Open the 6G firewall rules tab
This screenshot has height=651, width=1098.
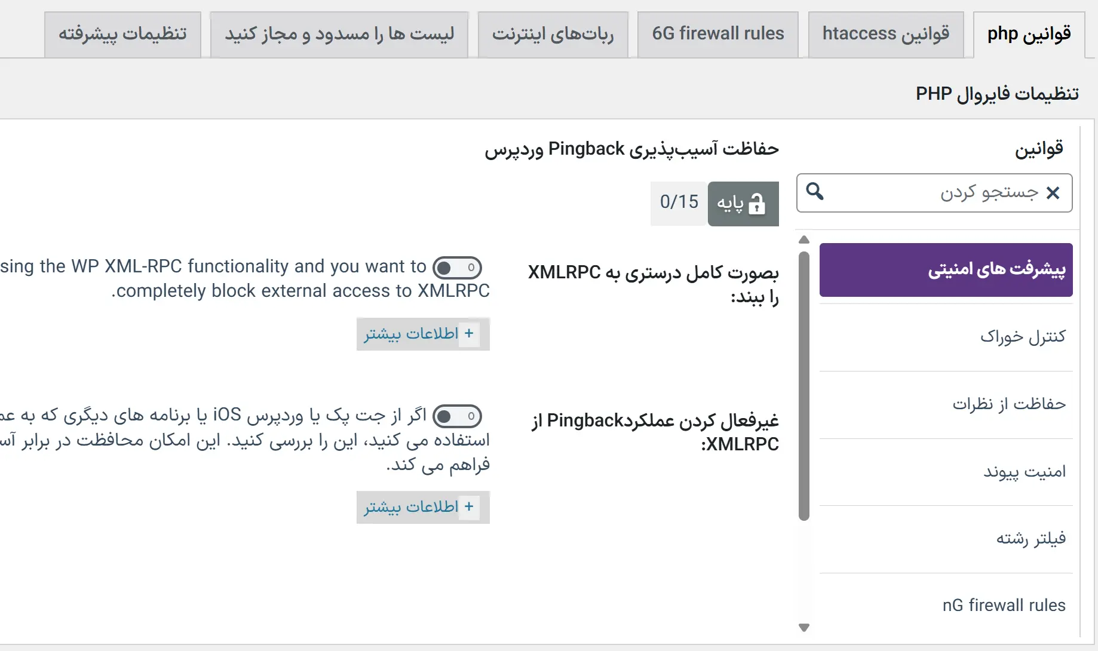point(717,34)
